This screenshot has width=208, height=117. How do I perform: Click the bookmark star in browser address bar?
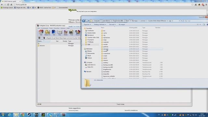(x=192, y=5)
